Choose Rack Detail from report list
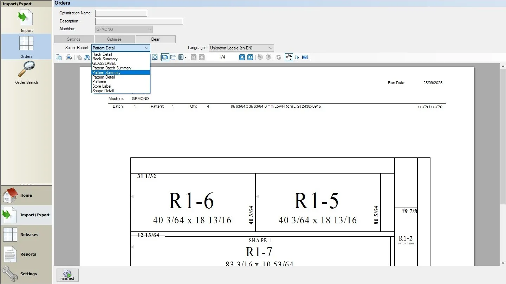The width and height of the screenshot is (506, 284). pos(121,54)
